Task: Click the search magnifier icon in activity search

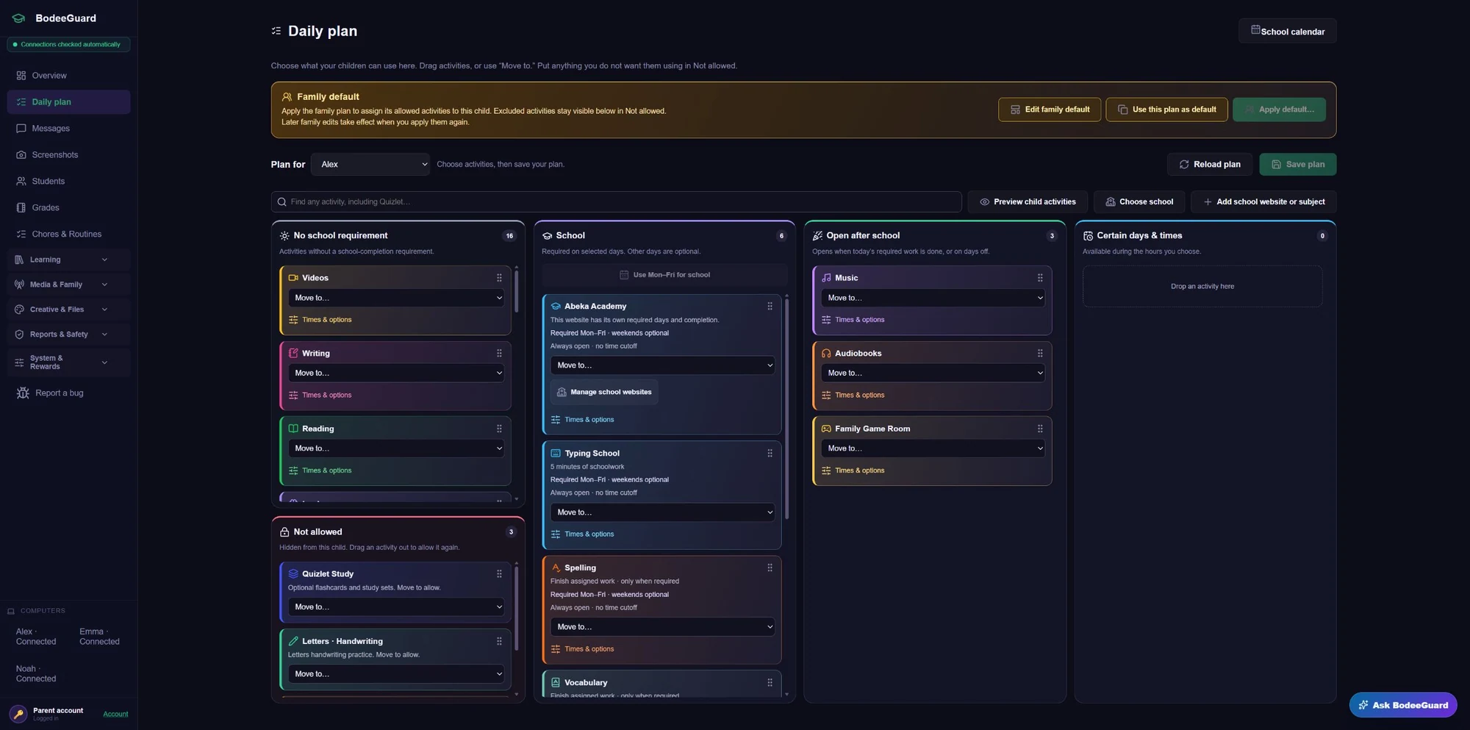Action: (x=282, y=202)
